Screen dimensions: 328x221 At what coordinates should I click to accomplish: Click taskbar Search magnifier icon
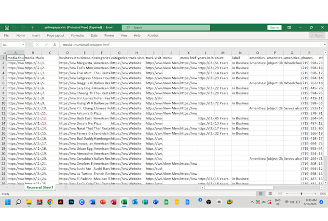[x=18, y=202]
